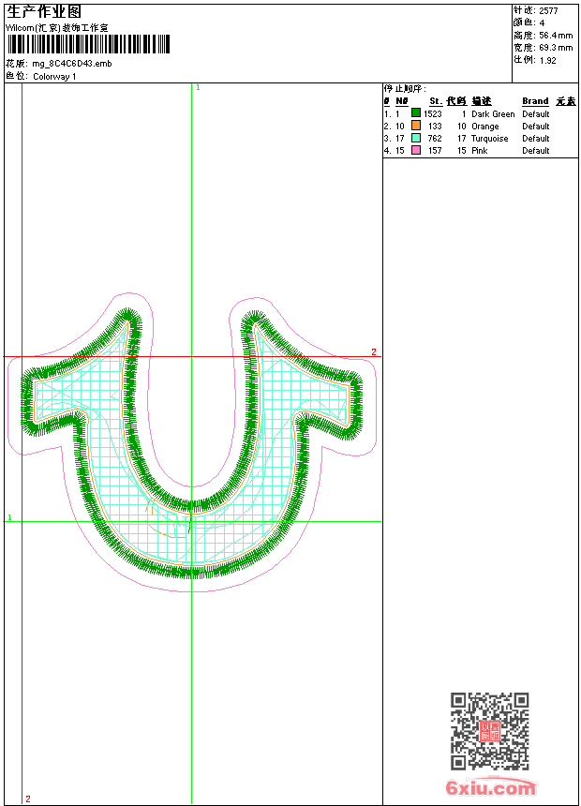
Task: Select the stitch count 2577
Action: pos(548,10)
